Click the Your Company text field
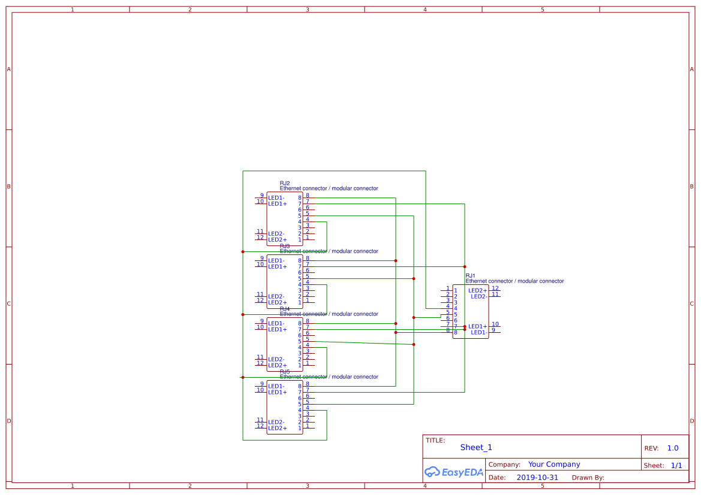Image resolution: width=701 pixels, height=495 pixels. [x=553, y=464]
